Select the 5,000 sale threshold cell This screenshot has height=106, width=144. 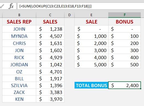[91, 65]
